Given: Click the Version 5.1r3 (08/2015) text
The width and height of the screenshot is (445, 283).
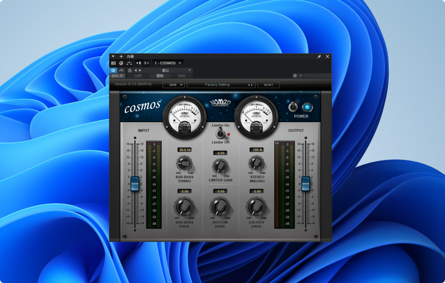Looking at the screenshot, I should (x=133, y=84).
